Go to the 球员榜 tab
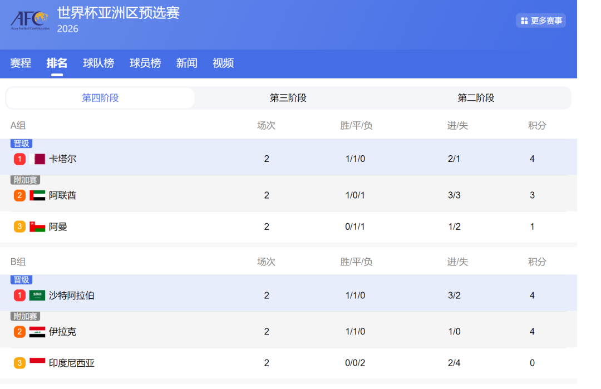The image size is (601, 389). point(145,63)
